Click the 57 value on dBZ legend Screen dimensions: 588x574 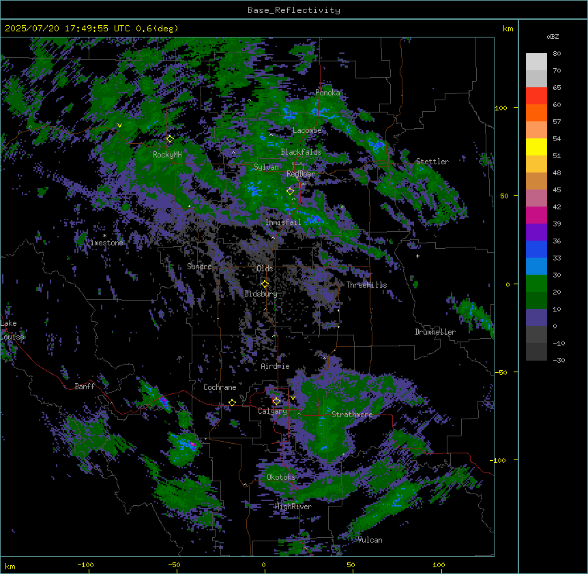pos(557,122)
